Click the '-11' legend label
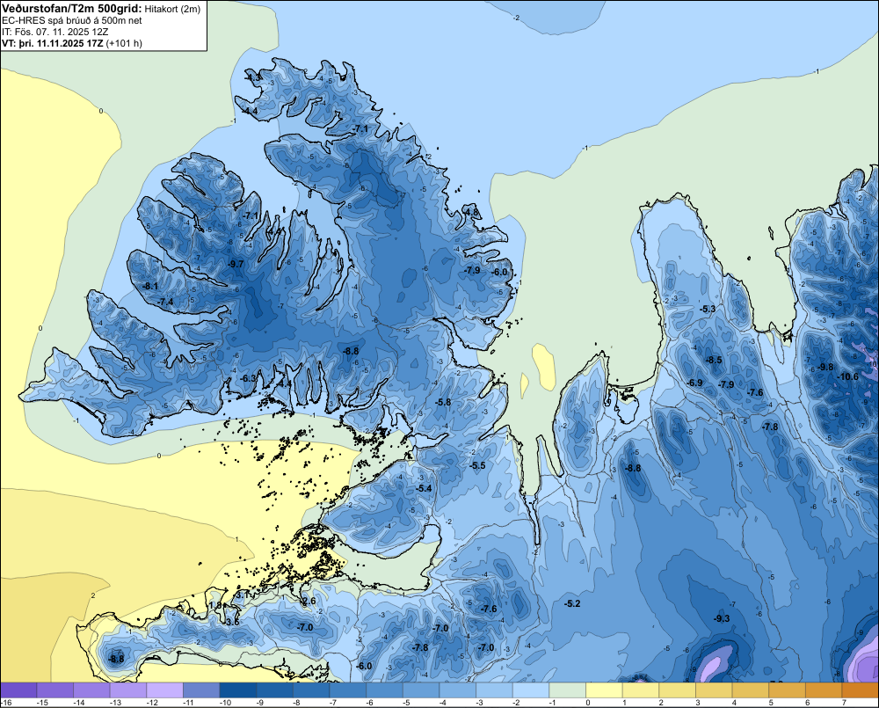 pyautogui.click(x=189, y=703)
